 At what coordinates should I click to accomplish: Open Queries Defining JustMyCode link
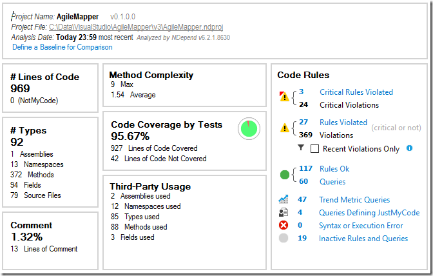(369, 212)
